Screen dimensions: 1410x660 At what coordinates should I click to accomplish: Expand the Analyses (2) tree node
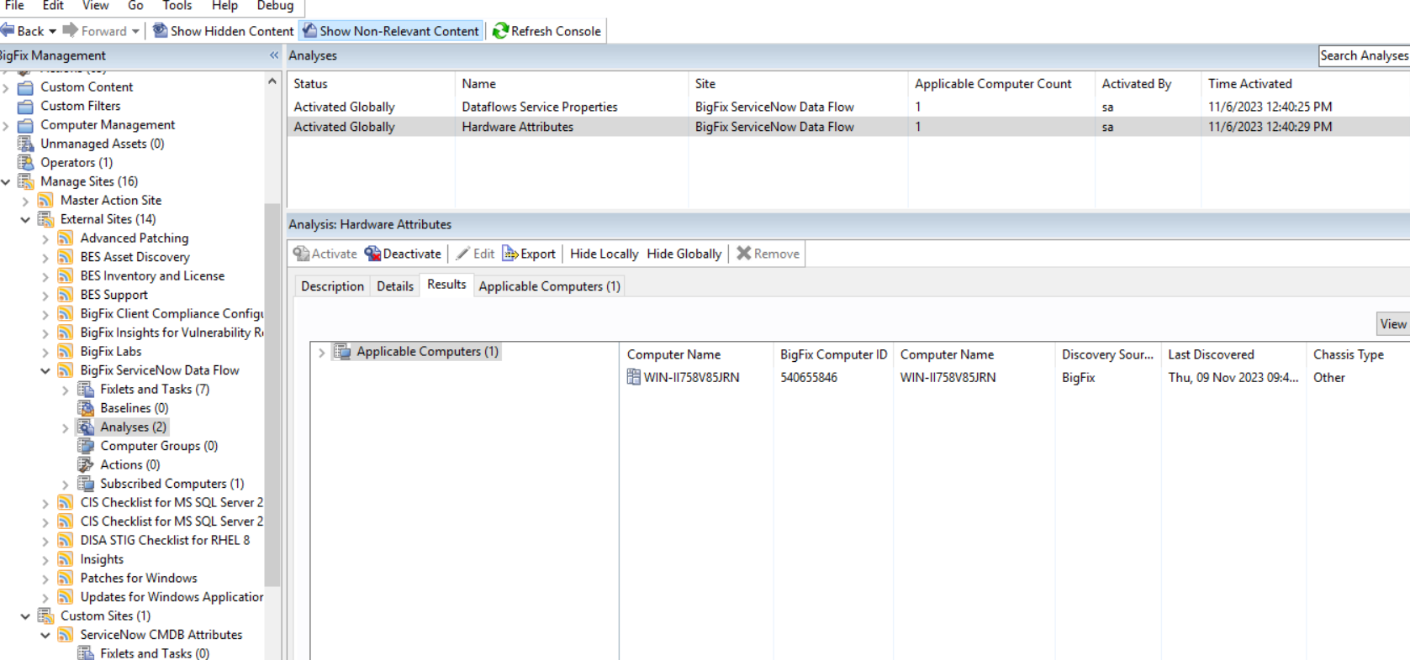point(66,428)
